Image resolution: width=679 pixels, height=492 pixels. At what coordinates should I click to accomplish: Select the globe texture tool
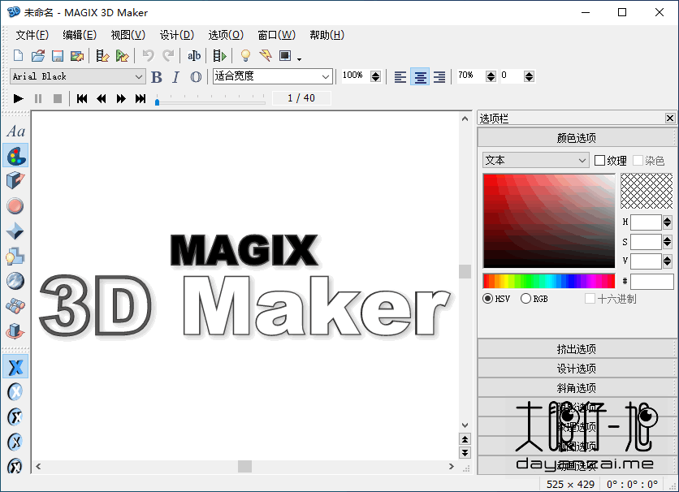click(15, 281)
